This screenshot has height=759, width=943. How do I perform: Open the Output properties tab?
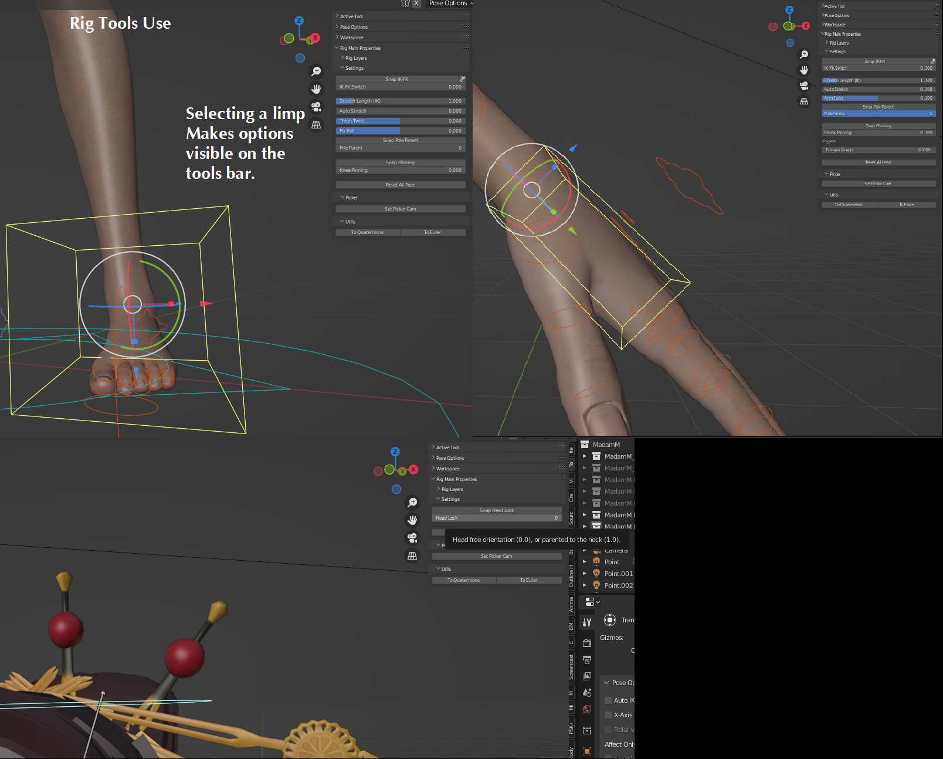point(587,660)
